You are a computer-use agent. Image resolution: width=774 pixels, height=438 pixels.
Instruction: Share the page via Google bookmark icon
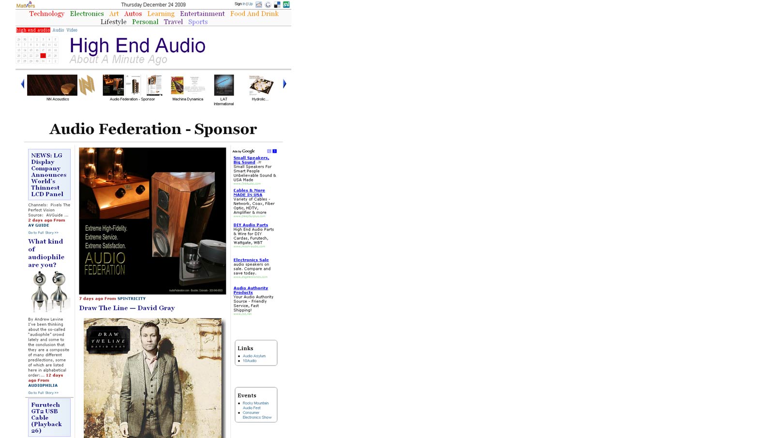tap(268, 4)
